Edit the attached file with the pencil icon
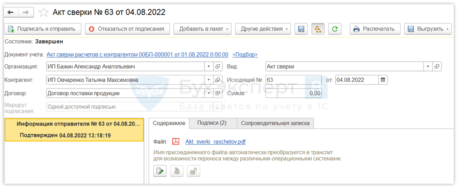This screenshot has width=458, height=188. pos(160,171)
